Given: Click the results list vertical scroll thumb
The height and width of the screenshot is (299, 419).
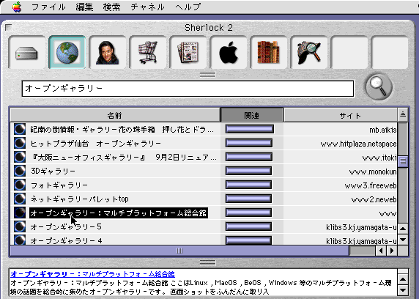Looking at the screenshot, I should pyautogui.click(x=403, y=161).
